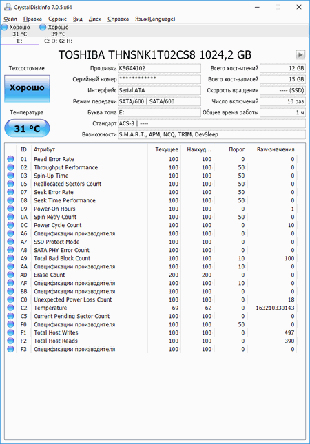This screenshot has height=444, width=310.
Task: Click the status icon for Total Host Reads
Action: (x=10, y=341)
